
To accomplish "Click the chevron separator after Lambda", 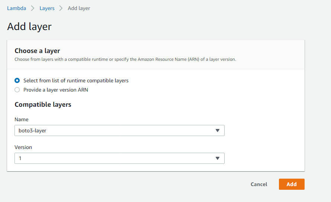I will point(32,8).
